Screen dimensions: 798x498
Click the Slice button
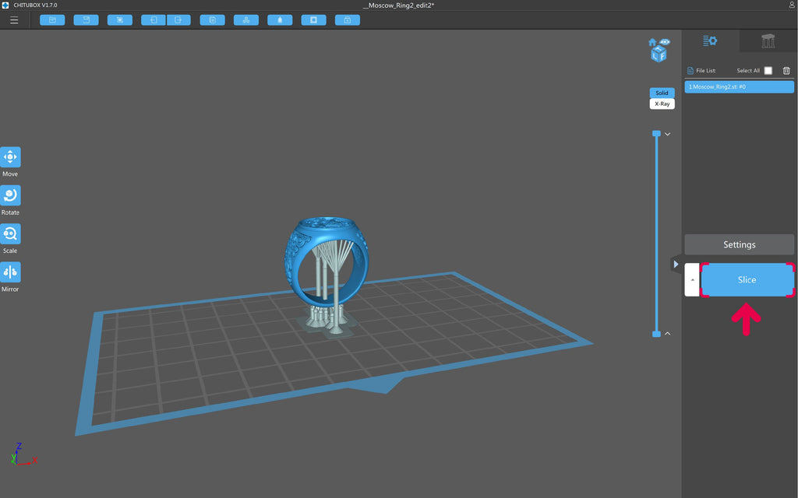coord(747,279)
